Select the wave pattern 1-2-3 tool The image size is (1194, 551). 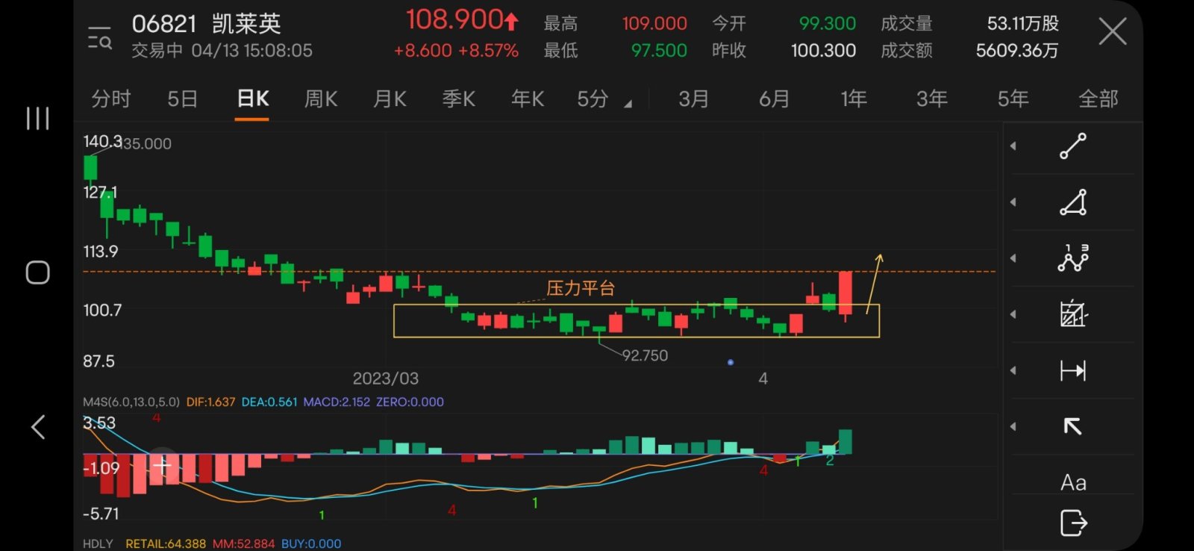pyautogui.click(x=1072, y=258)
